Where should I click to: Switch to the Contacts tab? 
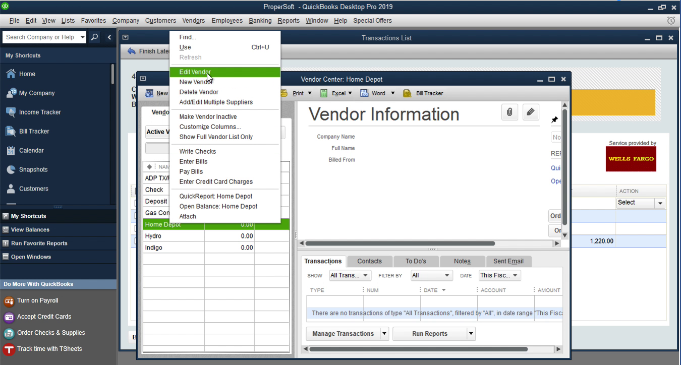[370, 261]
